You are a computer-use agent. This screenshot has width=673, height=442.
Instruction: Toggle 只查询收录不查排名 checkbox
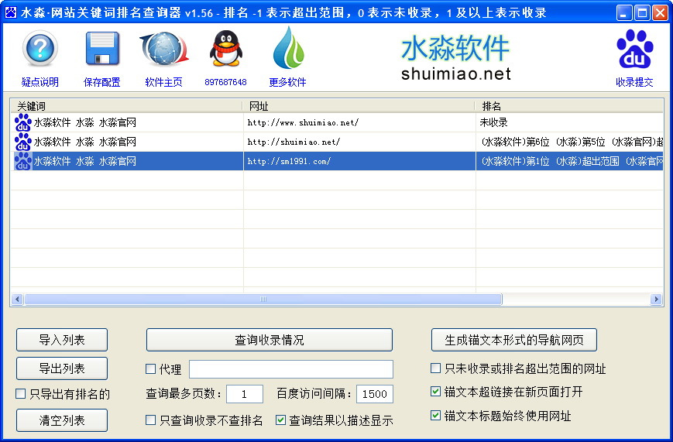pos(151,420)
